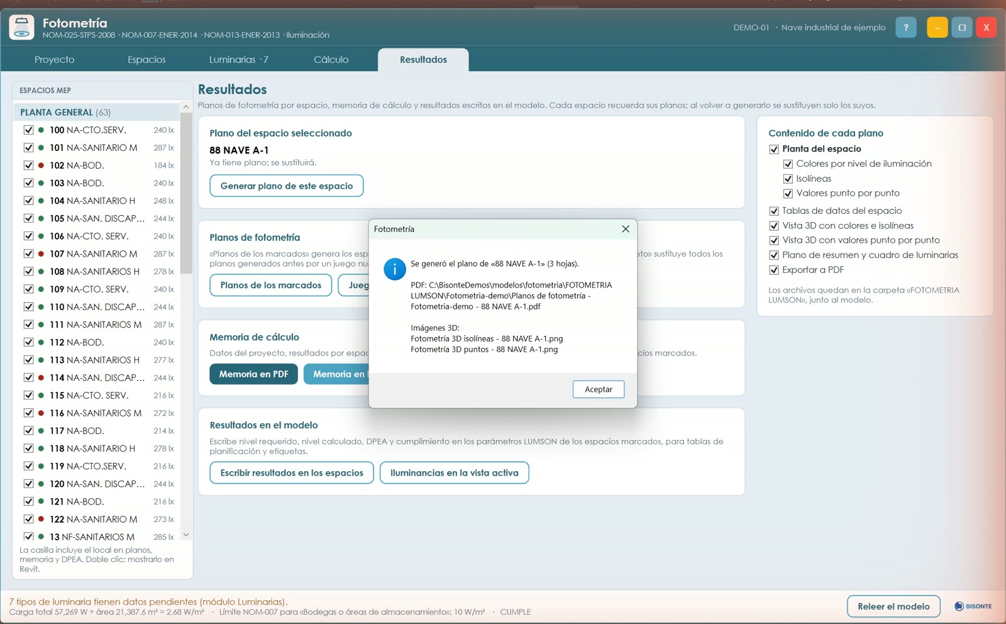This screenshot has height=624, width=1006.
Task: Click red status dot of 102 NA-BOD.
Action: 41,165
